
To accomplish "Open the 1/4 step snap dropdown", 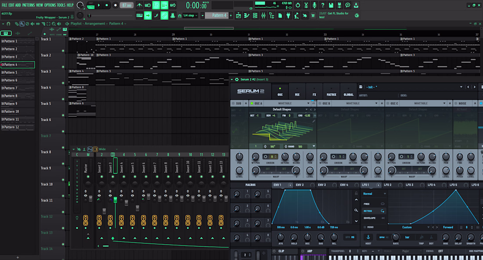I will [x=190, y=15].
